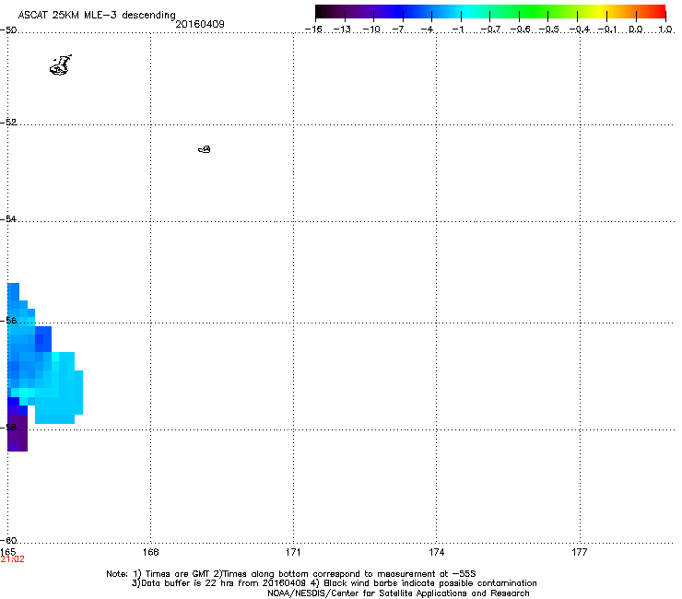Screen dimensions: 682x599
Task: Select the red 21:02 timestamp
Action: click(x=13, y=559)
